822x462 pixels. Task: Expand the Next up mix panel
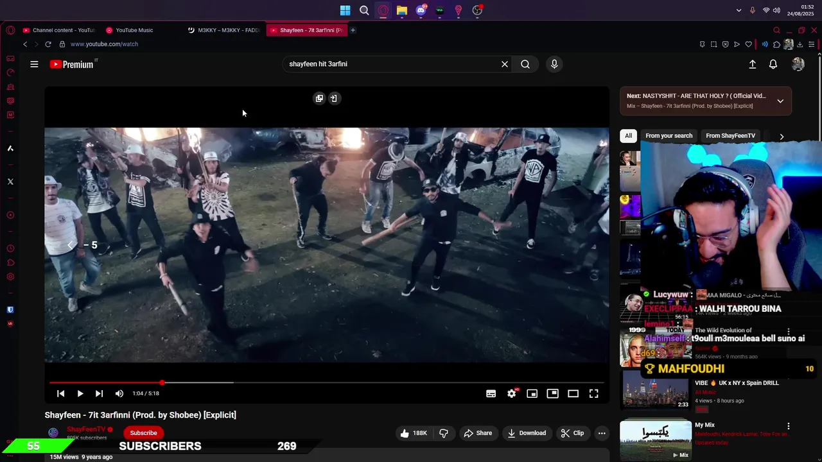coord(780,101)
